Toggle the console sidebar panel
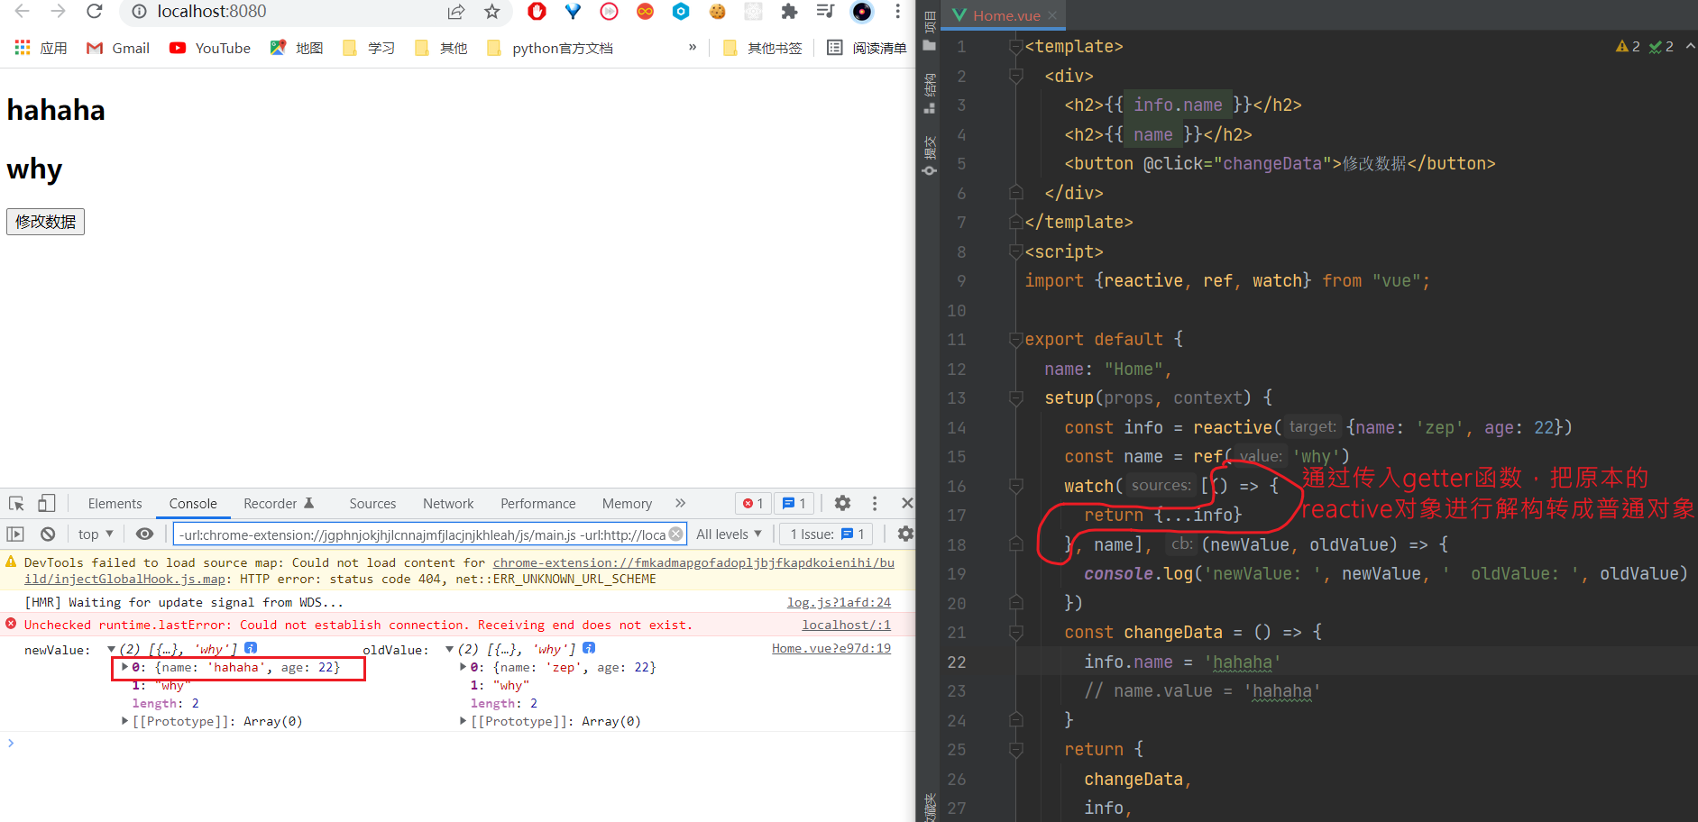The height and width of the screenshot is (822, 1698). click(15, 534)
